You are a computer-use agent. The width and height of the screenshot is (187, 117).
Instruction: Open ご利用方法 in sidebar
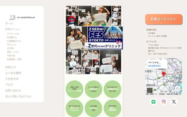12,79
